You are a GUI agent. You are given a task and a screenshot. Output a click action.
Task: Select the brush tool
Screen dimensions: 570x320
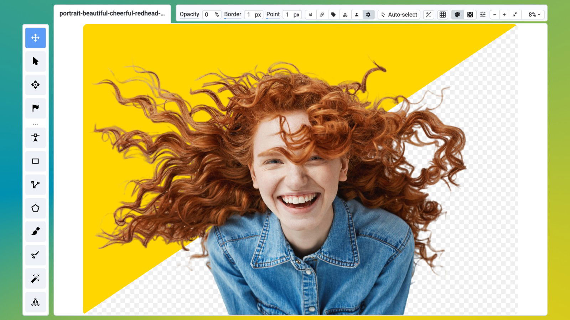[x=35, y=231]
